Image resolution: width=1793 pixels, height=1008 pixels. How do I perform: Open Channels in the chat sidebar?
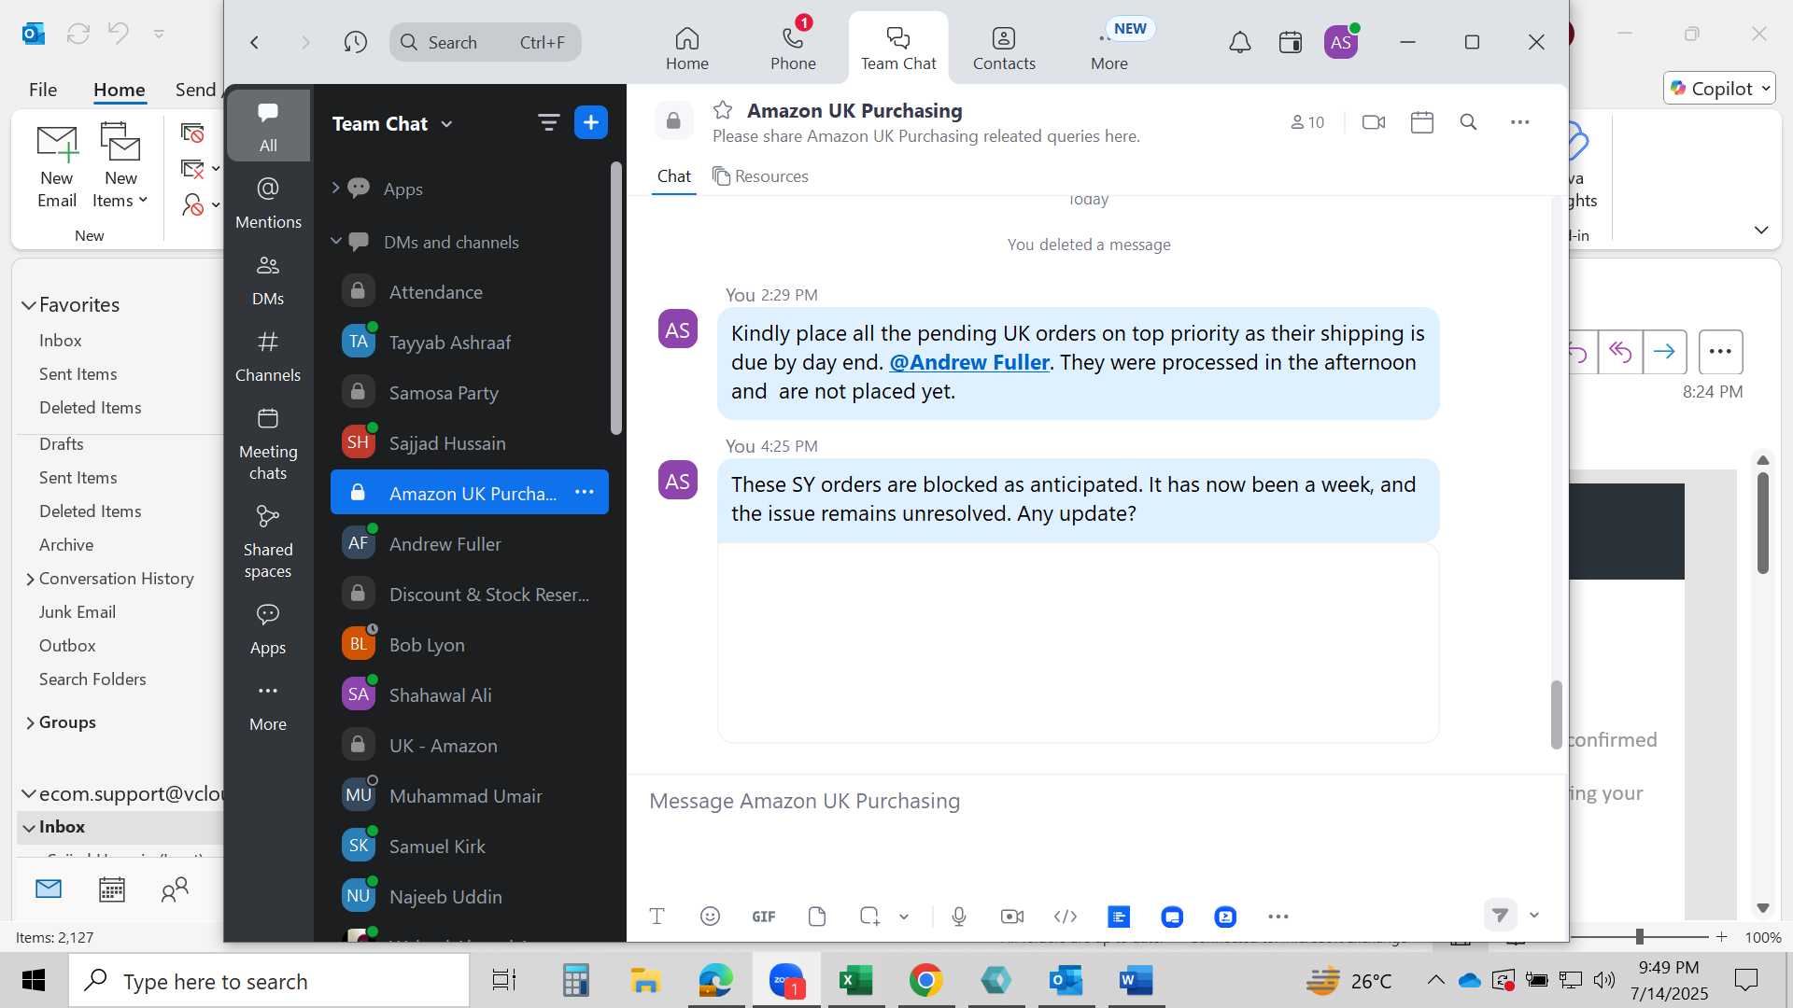click(268, 356)
